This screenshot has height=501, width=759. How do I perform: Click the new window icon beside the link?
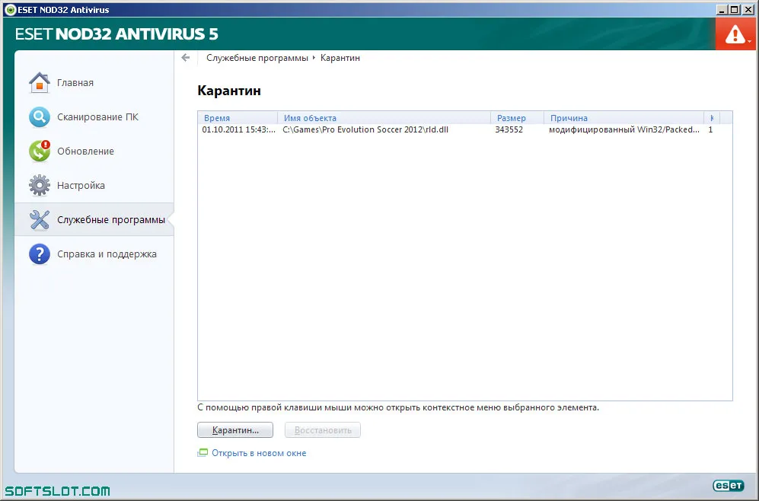pyautogui.click(x=203, y=453)
